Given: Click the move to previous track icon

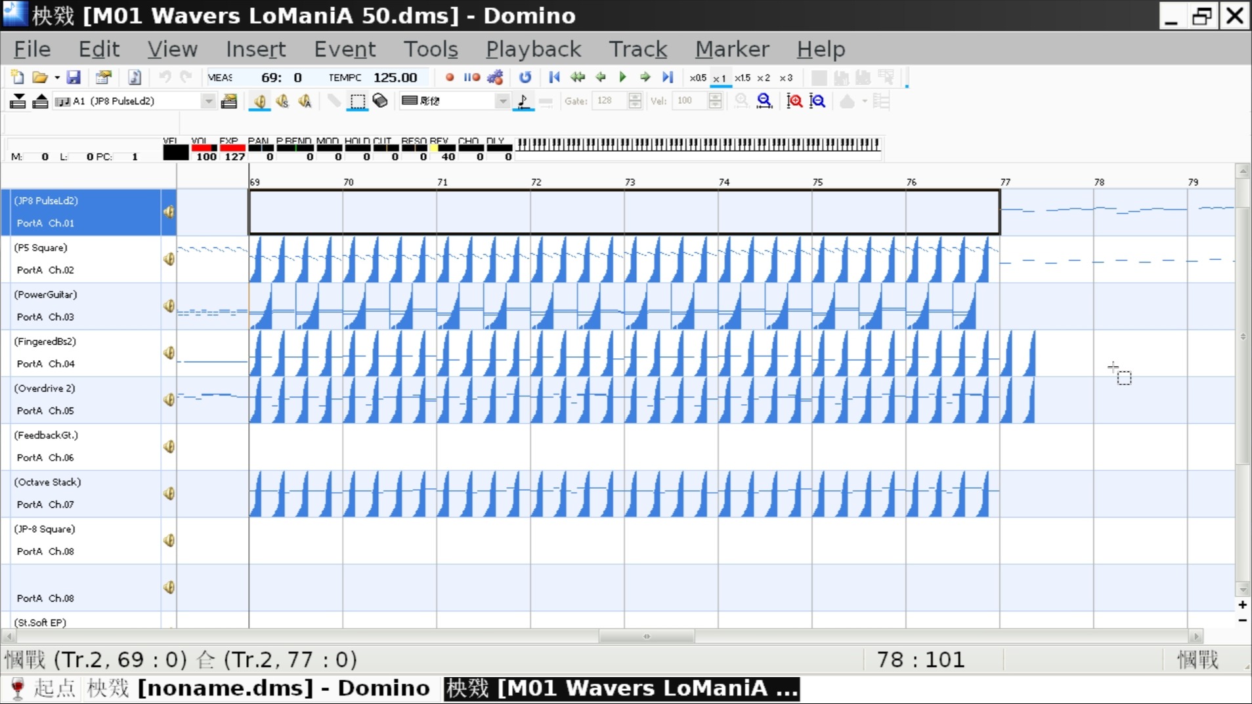Looking at the screenshot, I should point(40,101).
